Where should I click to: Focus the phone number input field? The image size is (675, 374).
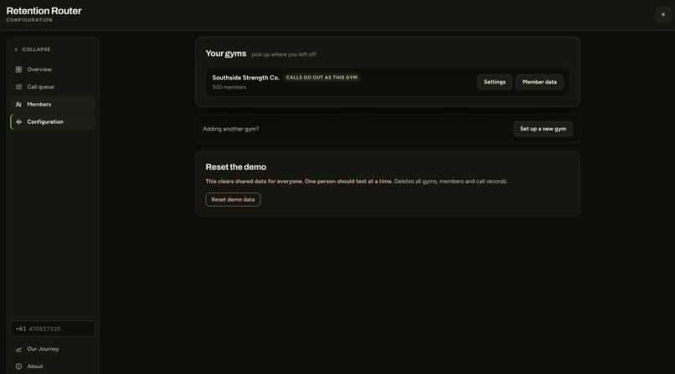[x=53, y=329]
